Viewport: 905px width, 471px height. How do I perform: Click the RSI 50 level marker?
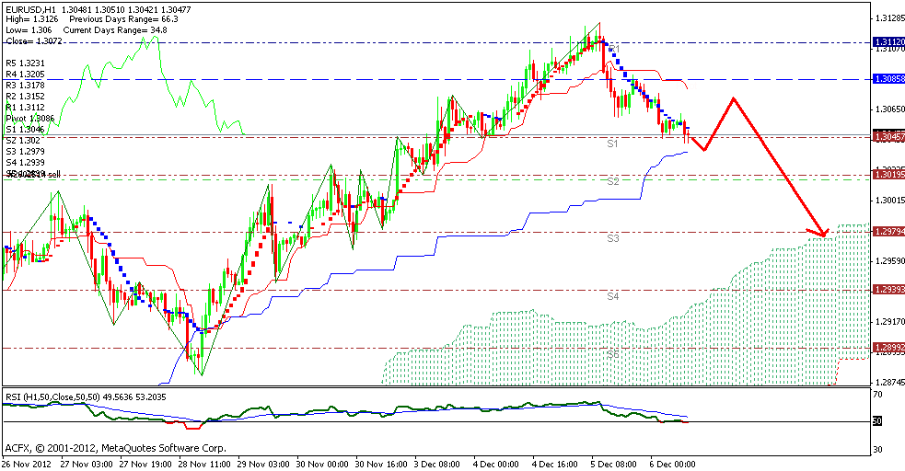tap(878, 421)
